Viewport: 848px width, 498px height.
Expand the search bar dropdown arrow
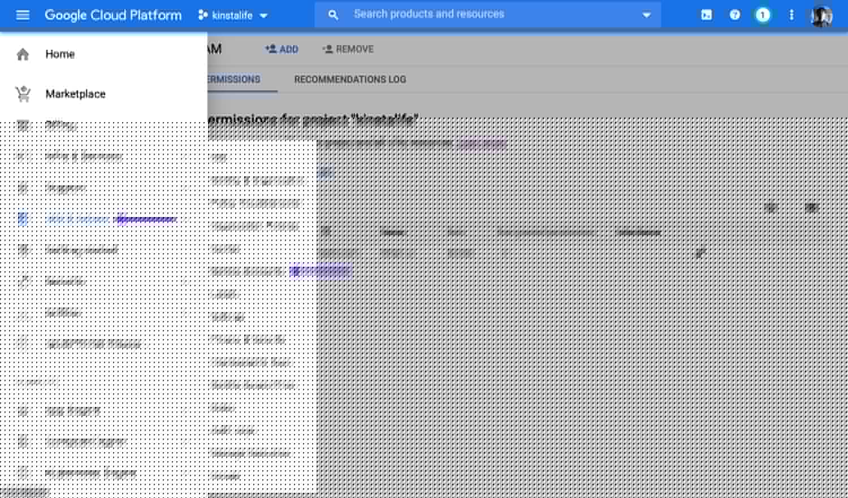(647, 15)
